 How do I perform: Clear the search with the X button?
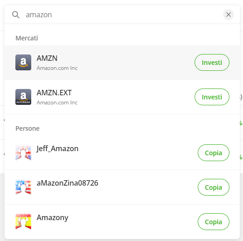228,15
